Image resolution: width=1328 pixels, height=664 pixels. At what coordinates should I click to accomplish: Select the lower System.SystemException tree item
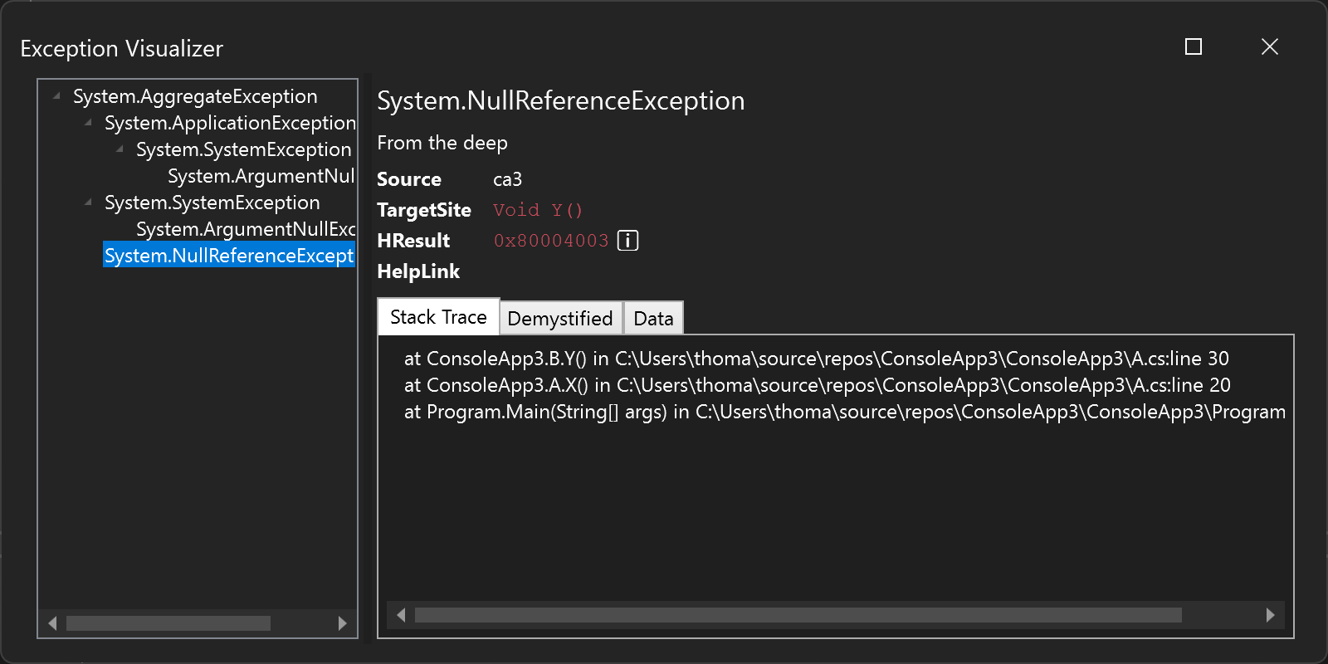pyautogui.click(x=212, y=203)
